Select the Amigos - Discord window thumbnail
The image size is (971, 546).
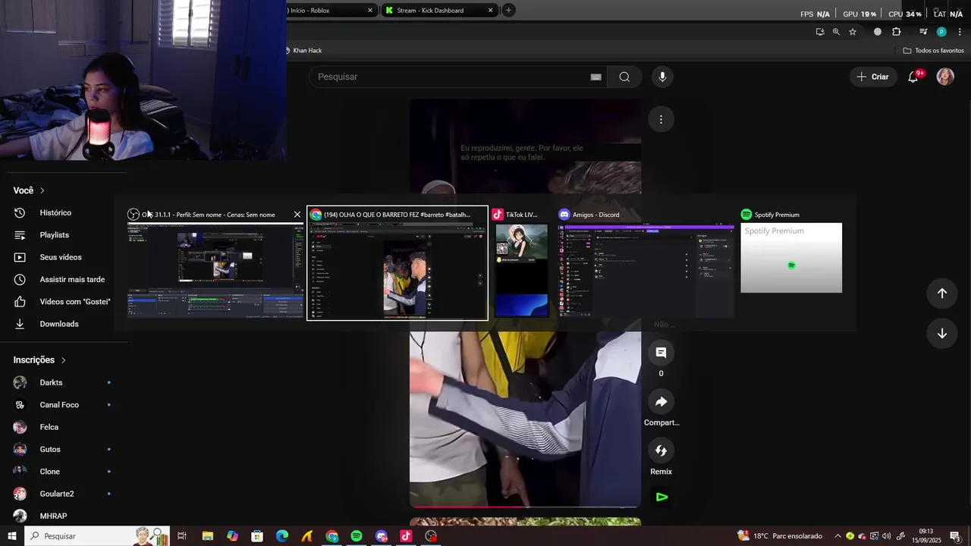646,269
